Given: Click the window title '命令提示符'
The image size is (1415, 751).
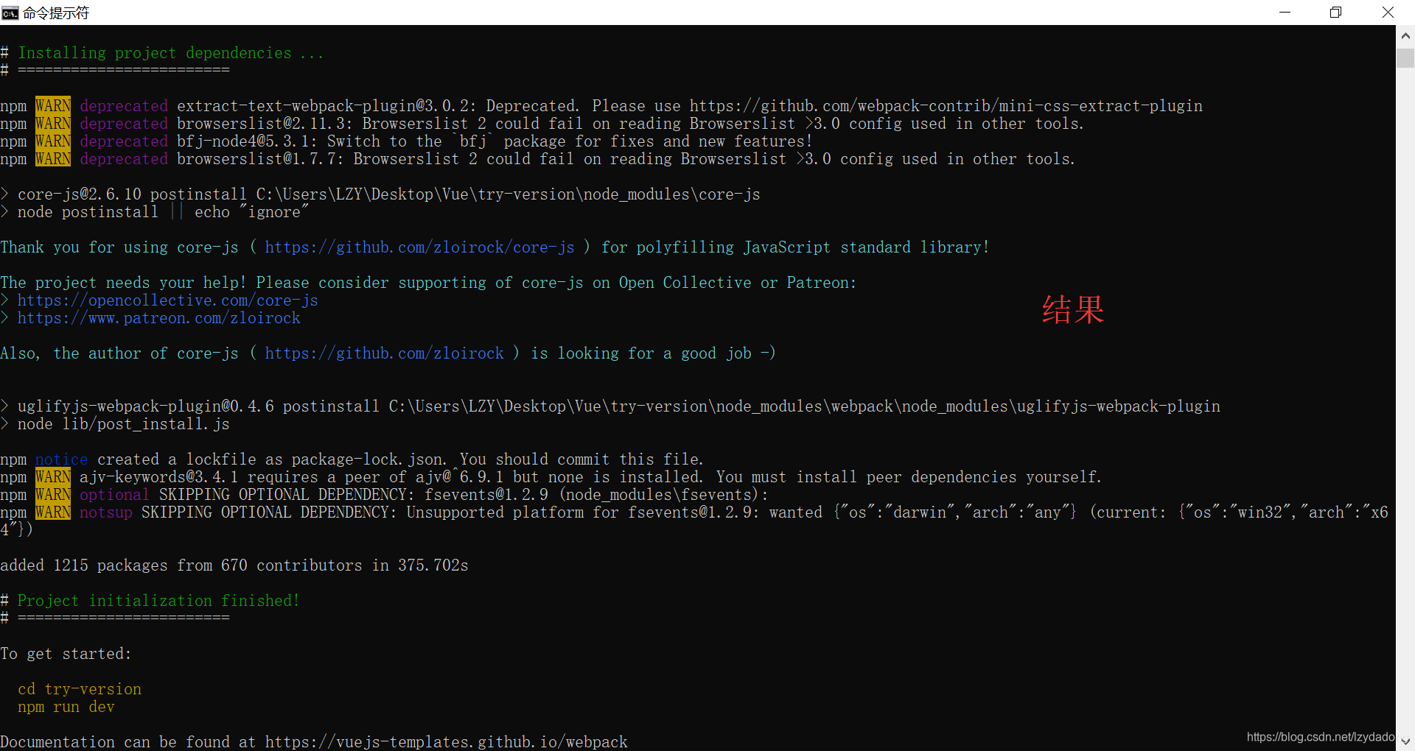Looking at the screenshot, I should [x=56, y=13].
